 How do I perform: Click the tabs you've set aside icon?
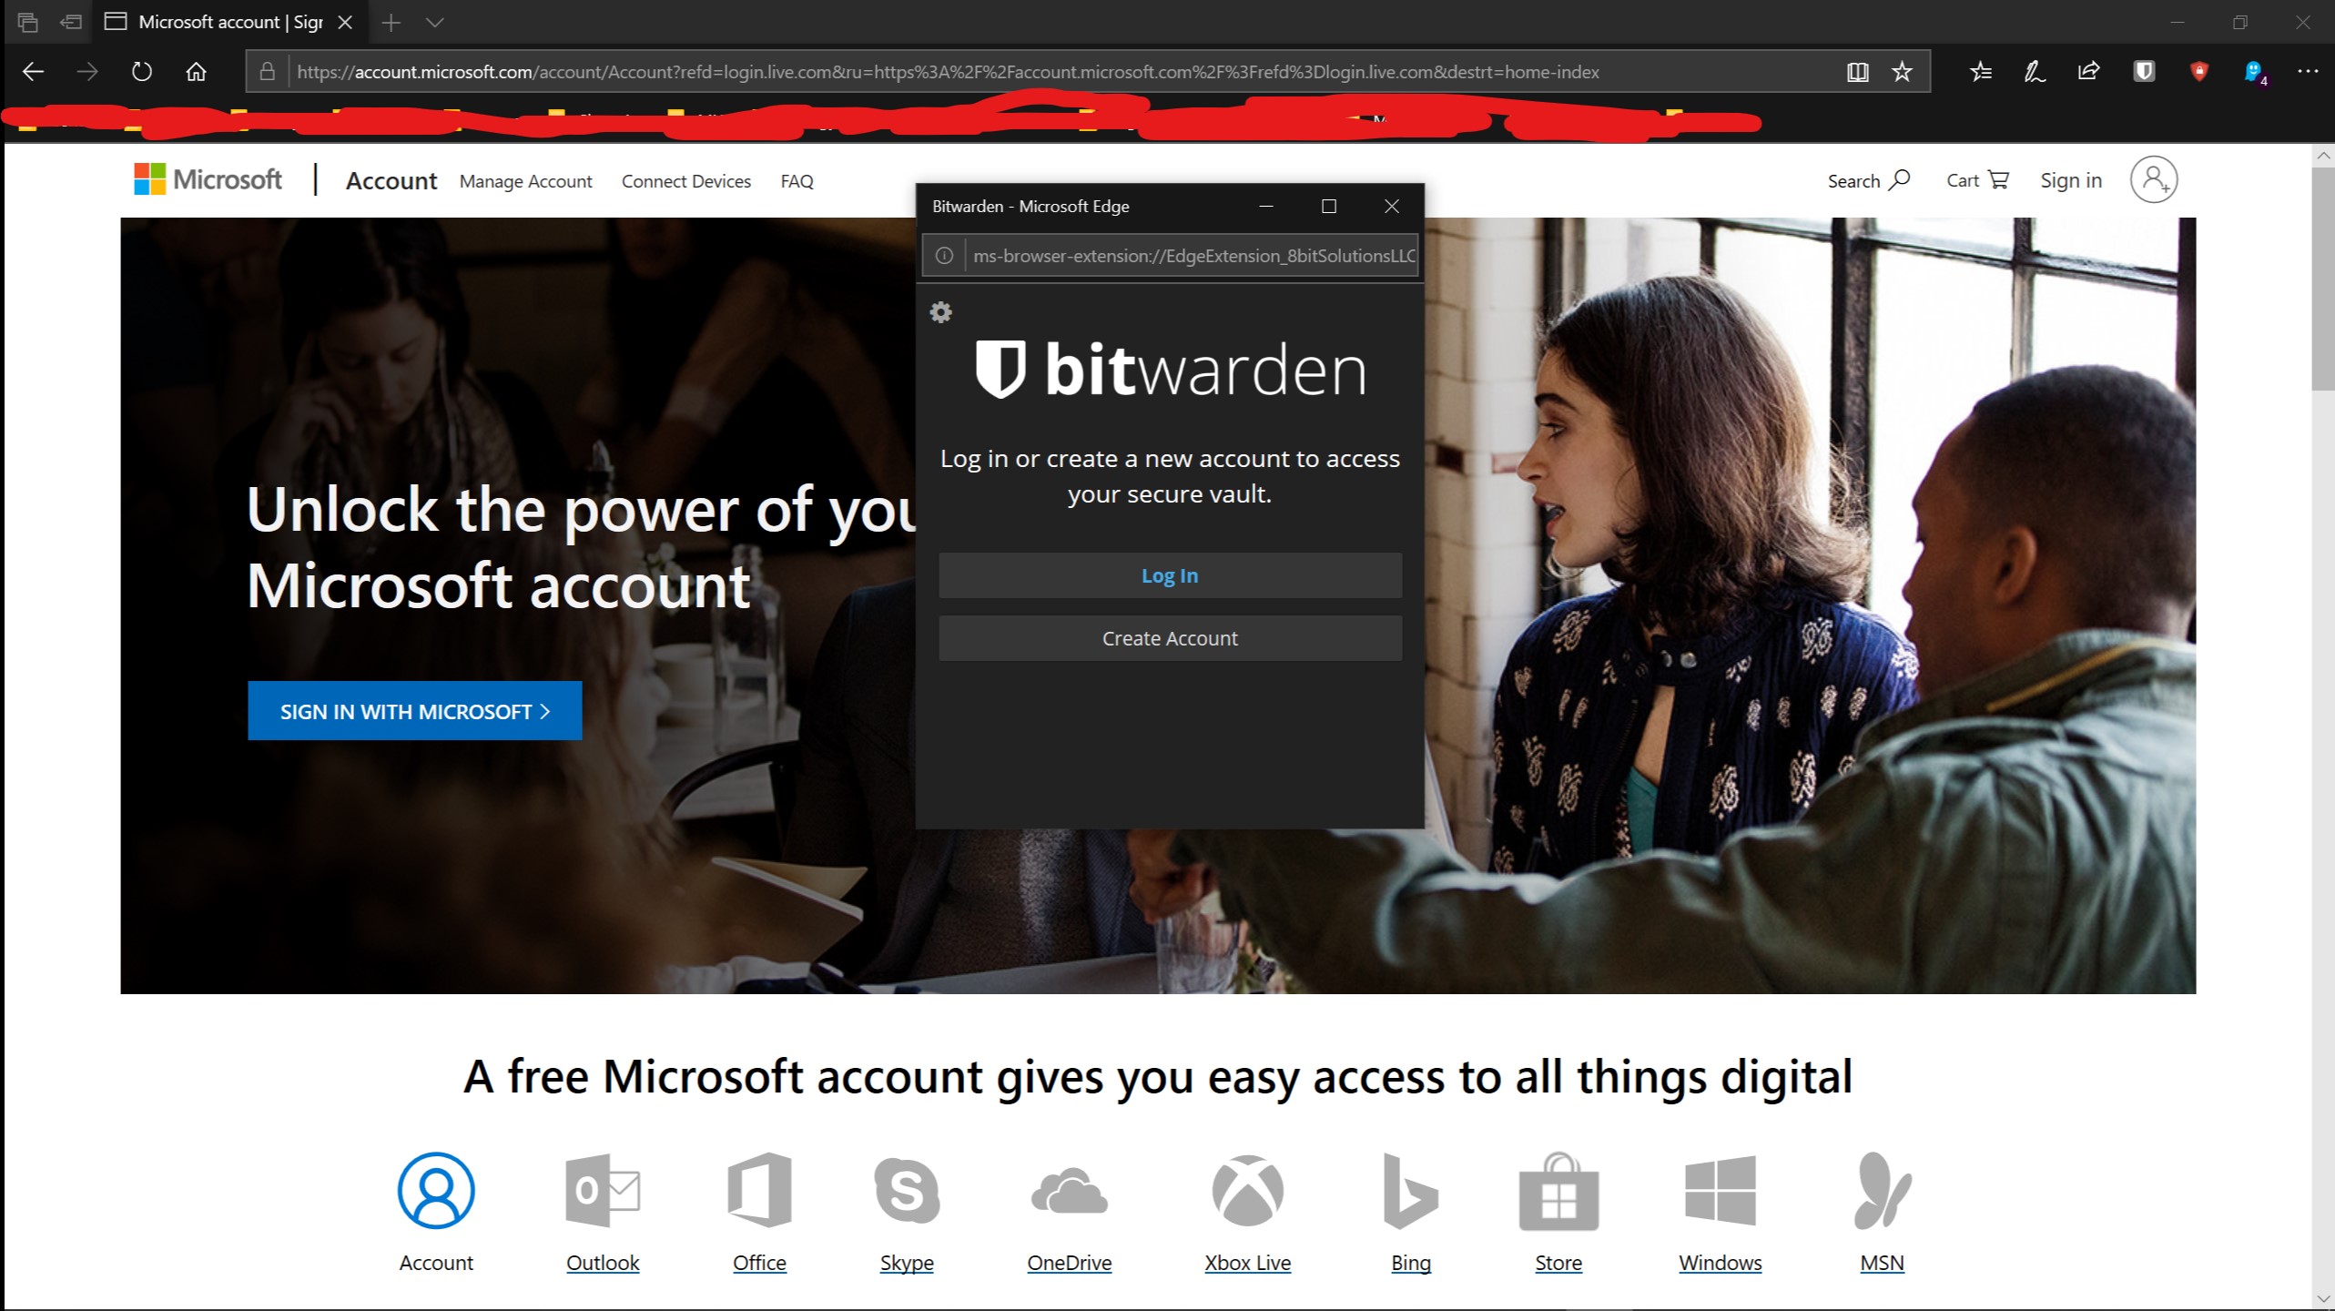tap(28, 22)
